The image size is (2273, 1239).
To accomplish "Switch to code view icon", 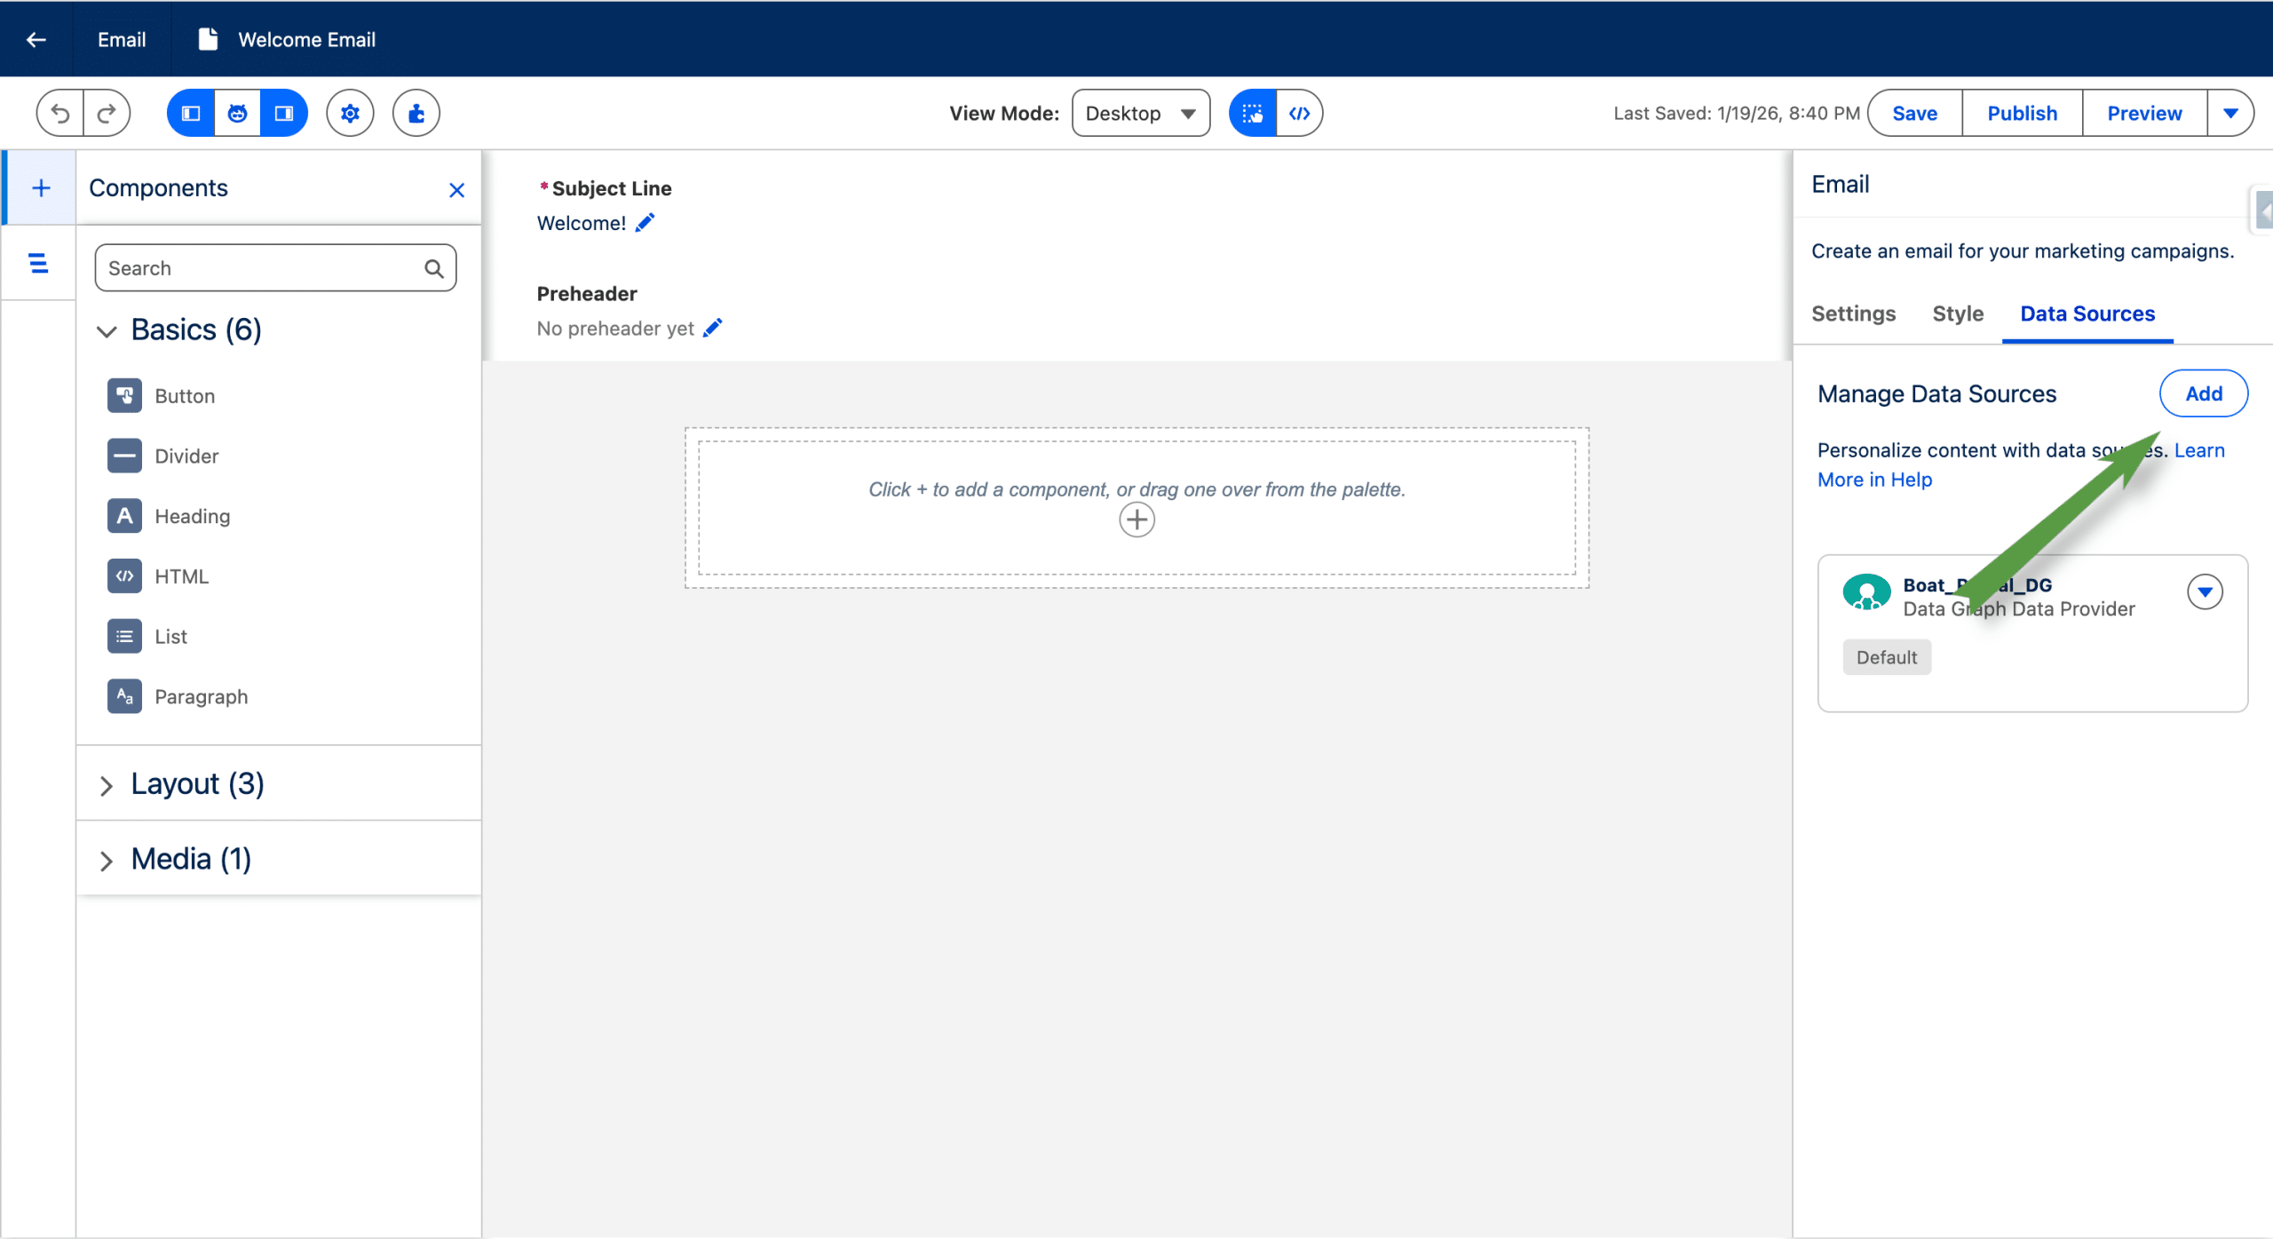I will (x=1299, y=113).
